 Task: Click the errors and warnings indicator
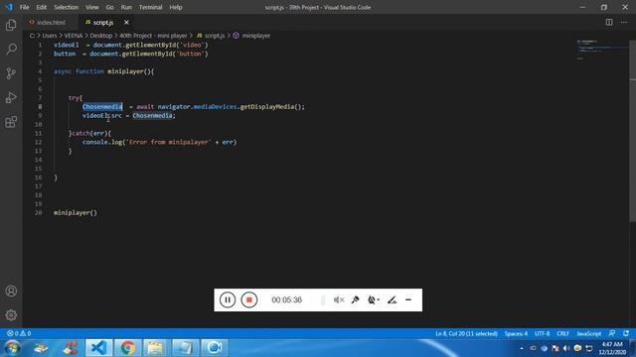pos(19,333)
